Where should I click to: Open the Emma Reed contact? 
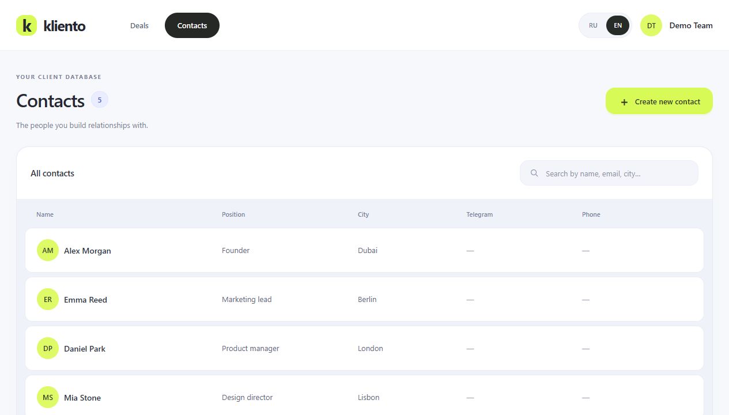(x=364, y=299)
